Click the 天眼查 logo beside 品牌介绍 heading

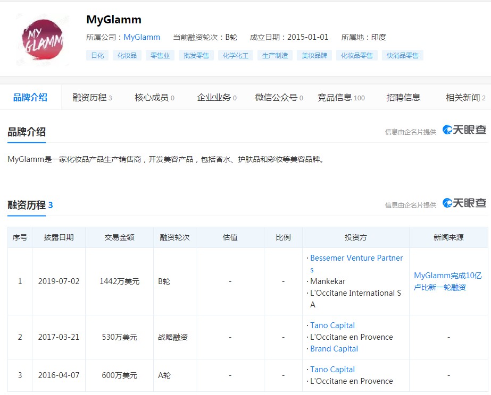coord(464,130)
